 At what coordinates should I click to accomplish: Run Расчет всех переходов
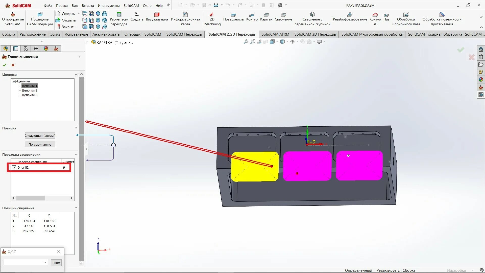click(x=119, y=19)
